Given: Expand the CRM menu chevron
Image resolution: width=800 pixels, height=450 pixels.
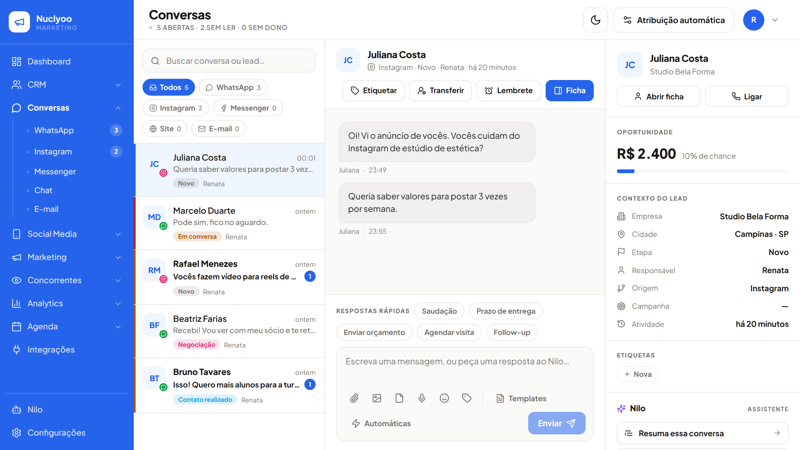Looking at the screenshot, I should [x=118, y=85].
